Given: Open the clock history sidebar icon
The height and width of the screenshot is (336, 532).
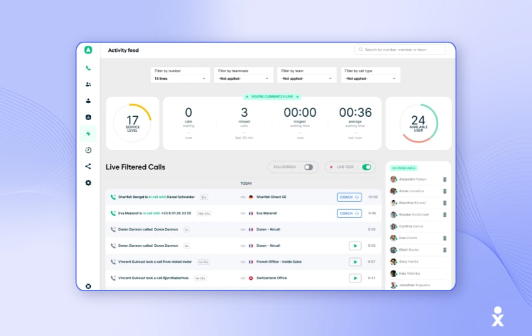Looking at the screenshot, I should [88, 150].
